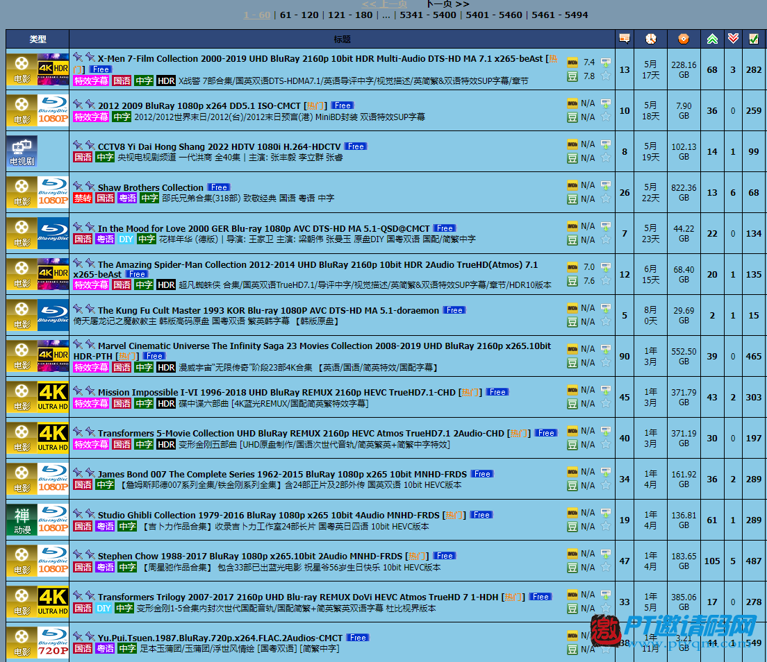Open Studio Ghibli Collection 1979-2016 title

[x=269, y=515]
